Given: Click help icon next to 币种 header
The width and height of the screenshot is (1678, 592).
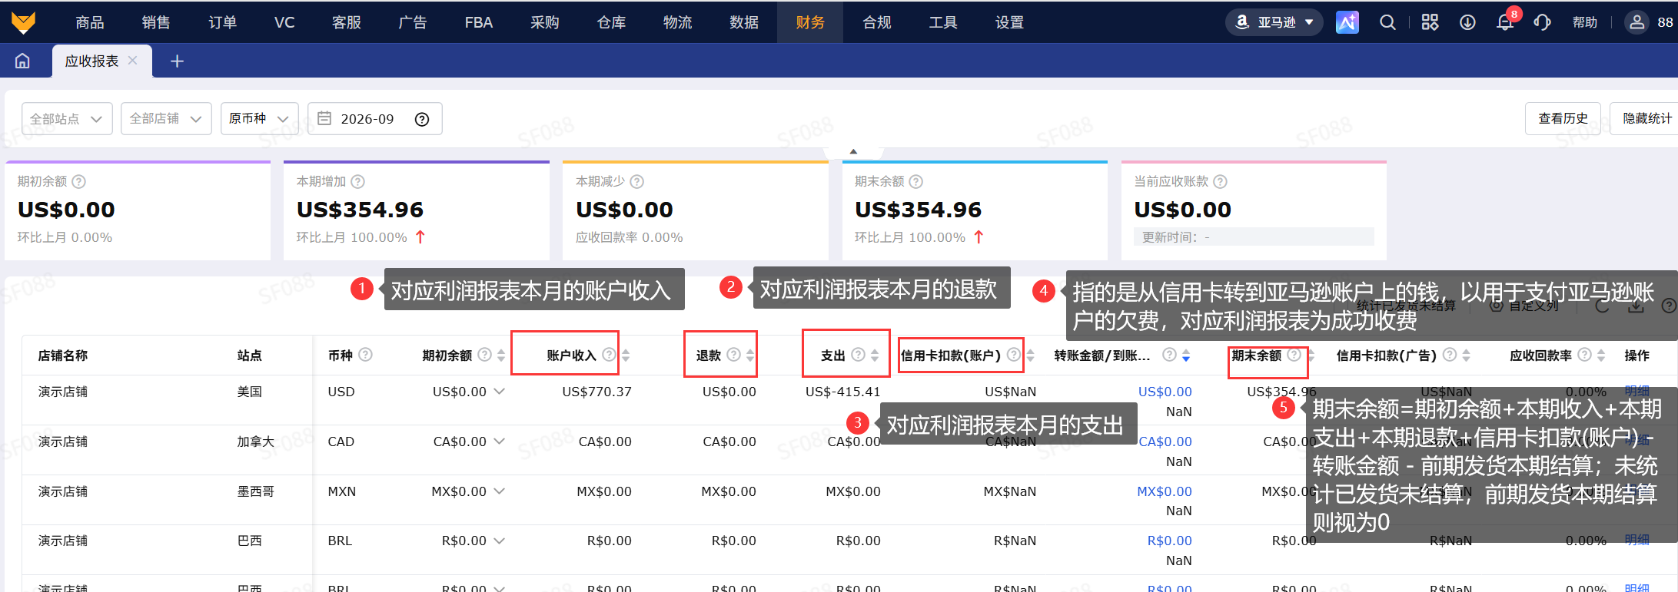Looking at the screenshot, I should pos(366,355).
